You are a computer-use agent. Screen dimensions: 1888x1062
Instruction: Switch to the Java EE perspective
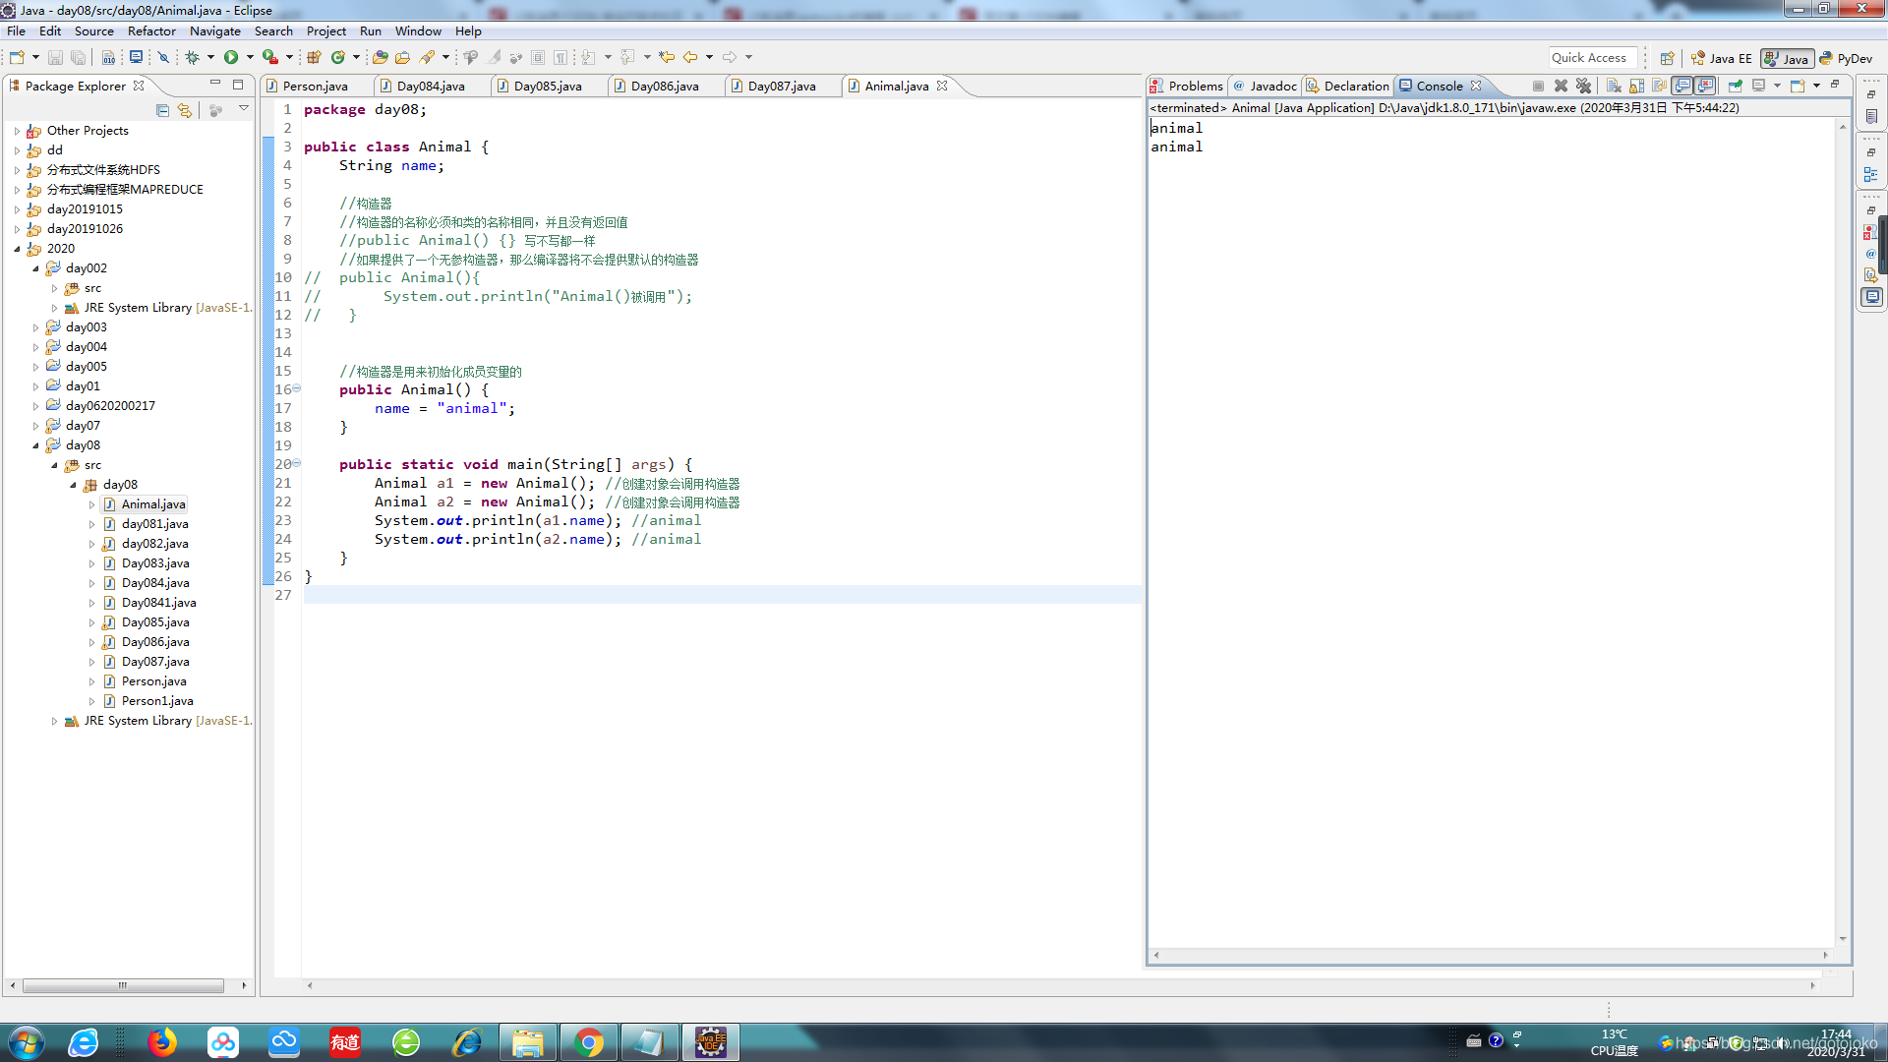[1721, 59]
